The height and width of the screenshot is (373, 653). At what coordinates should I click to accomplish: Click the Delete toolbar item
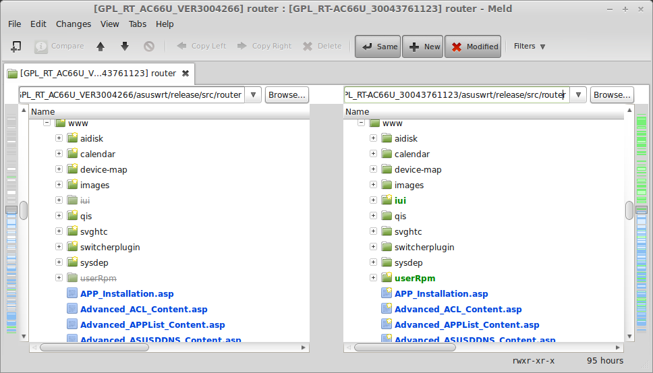click(322, 47)
